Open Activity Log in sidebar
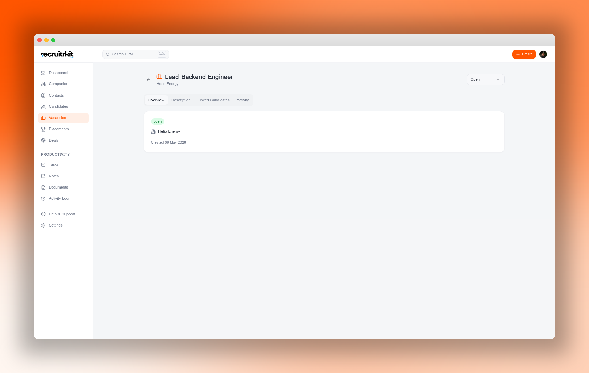The image size is (589, 373). [x=63, y=199]
